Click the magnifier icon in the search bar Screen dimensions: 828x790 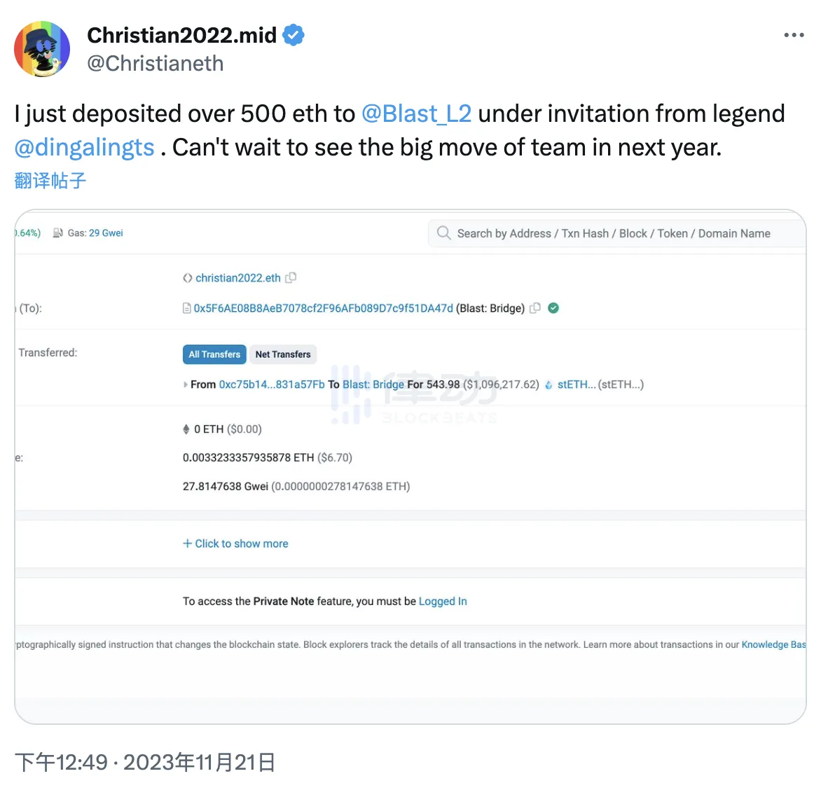444,233
